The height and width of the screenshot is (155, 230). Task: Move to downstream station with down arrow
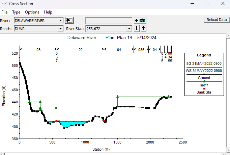tap(137, 28)
